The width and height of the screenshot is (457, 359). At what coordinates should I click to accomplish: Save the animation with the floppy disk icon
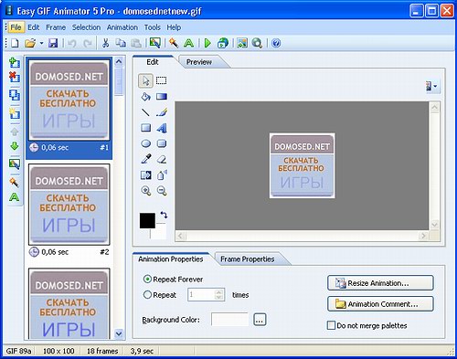(x=53, y=43)
